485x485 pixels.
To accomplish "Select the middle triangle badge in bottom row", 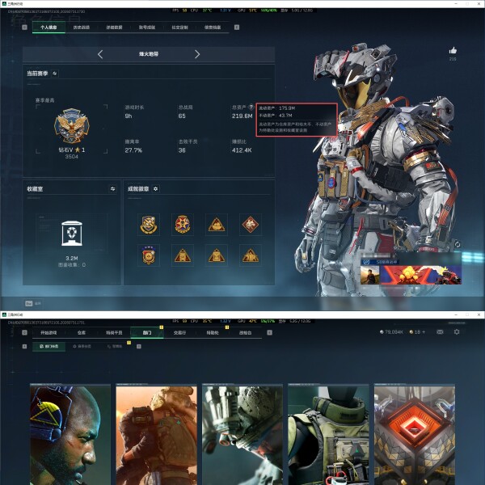I will point(217,255).
